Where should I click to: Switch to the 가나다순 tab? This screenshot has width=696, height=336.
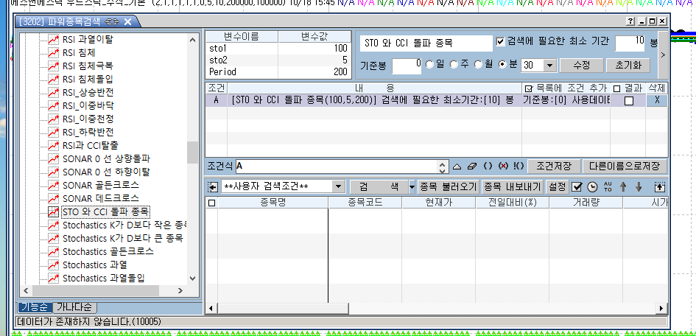[74, 307]
